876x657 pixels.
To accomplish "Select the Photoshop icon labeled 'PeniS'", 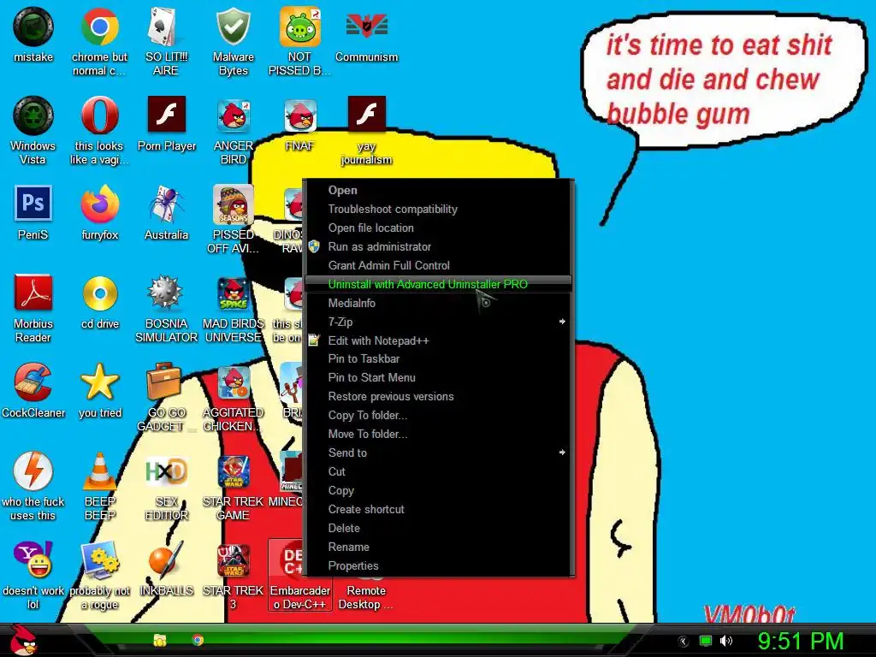I will (33, 204).
